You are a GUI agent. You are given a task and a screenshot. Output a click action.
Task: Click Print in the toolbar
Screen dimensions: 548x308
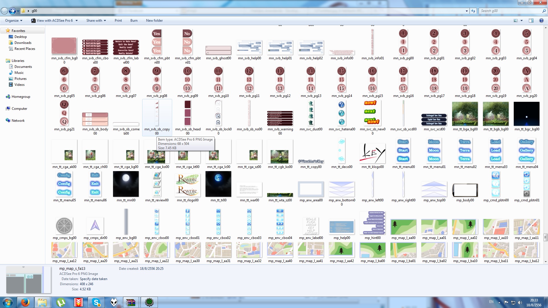pos(118,21)
